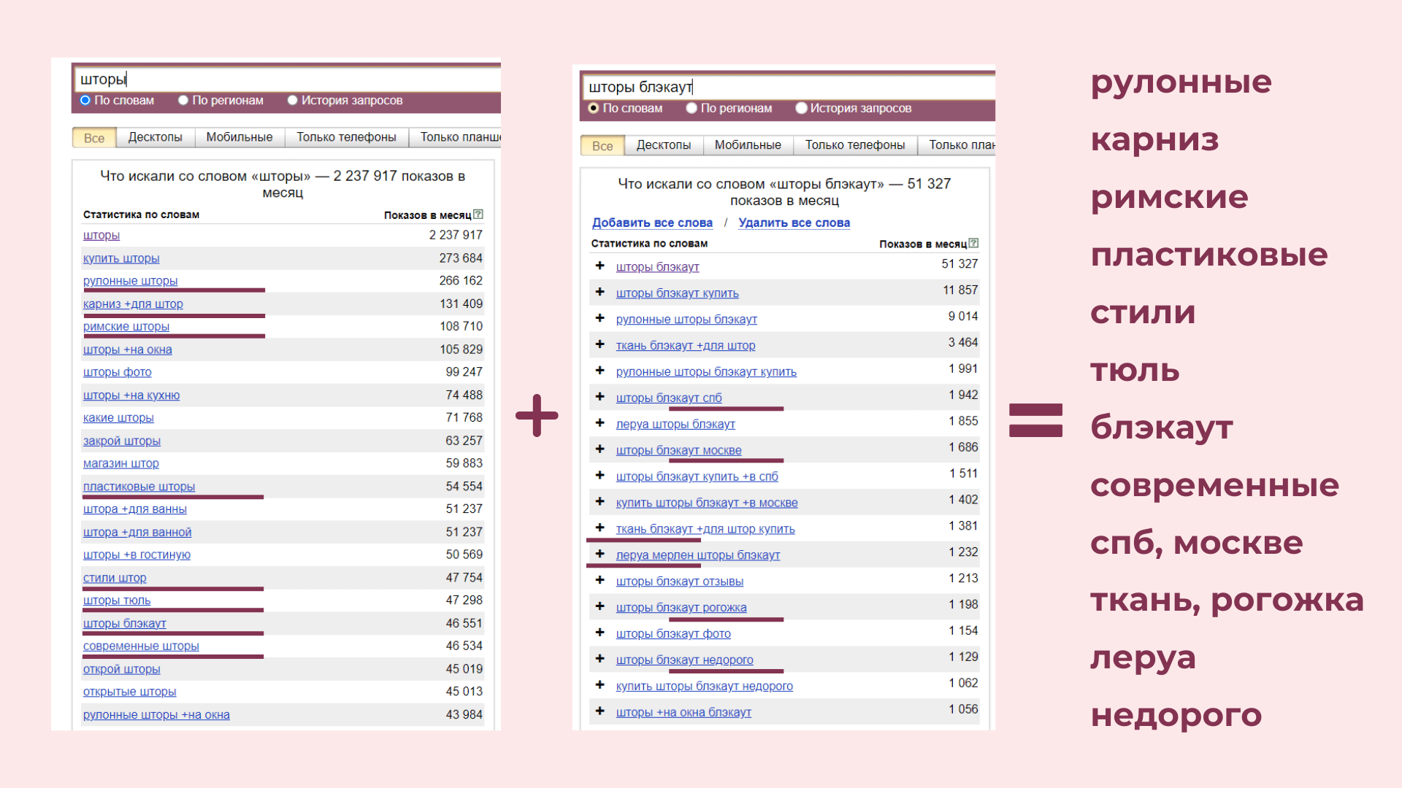The width and height of the screenshot is (1402, 788).
Task: Click plus next to «рулонные шторы блэкаут»
Action: (600, 318)
